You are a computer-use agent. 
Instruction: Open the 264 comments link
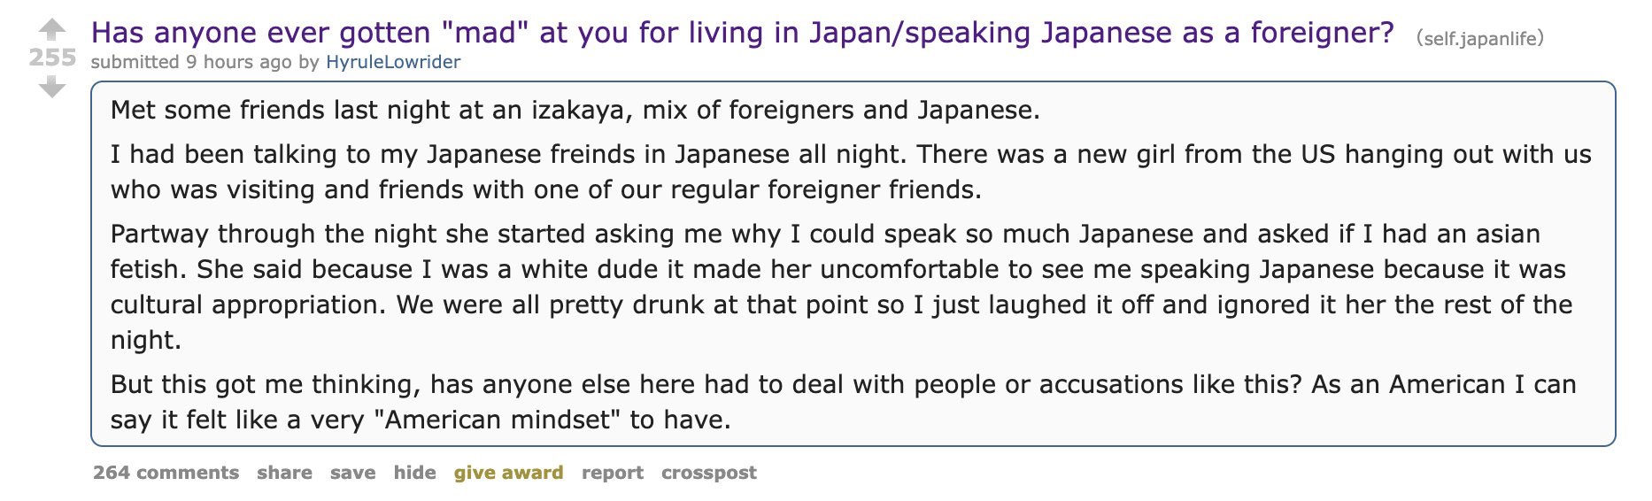pyautogui.click(x=166, y=473)
